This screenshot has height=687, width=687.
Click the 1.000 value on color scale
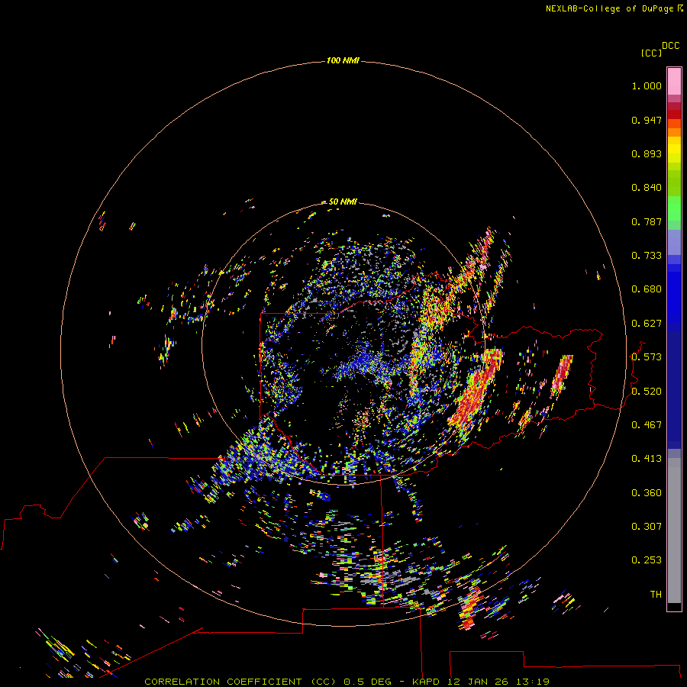pos(647,85)
